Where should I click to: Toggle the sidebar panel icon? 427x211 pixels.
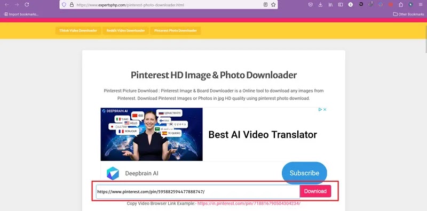(341, 5)
